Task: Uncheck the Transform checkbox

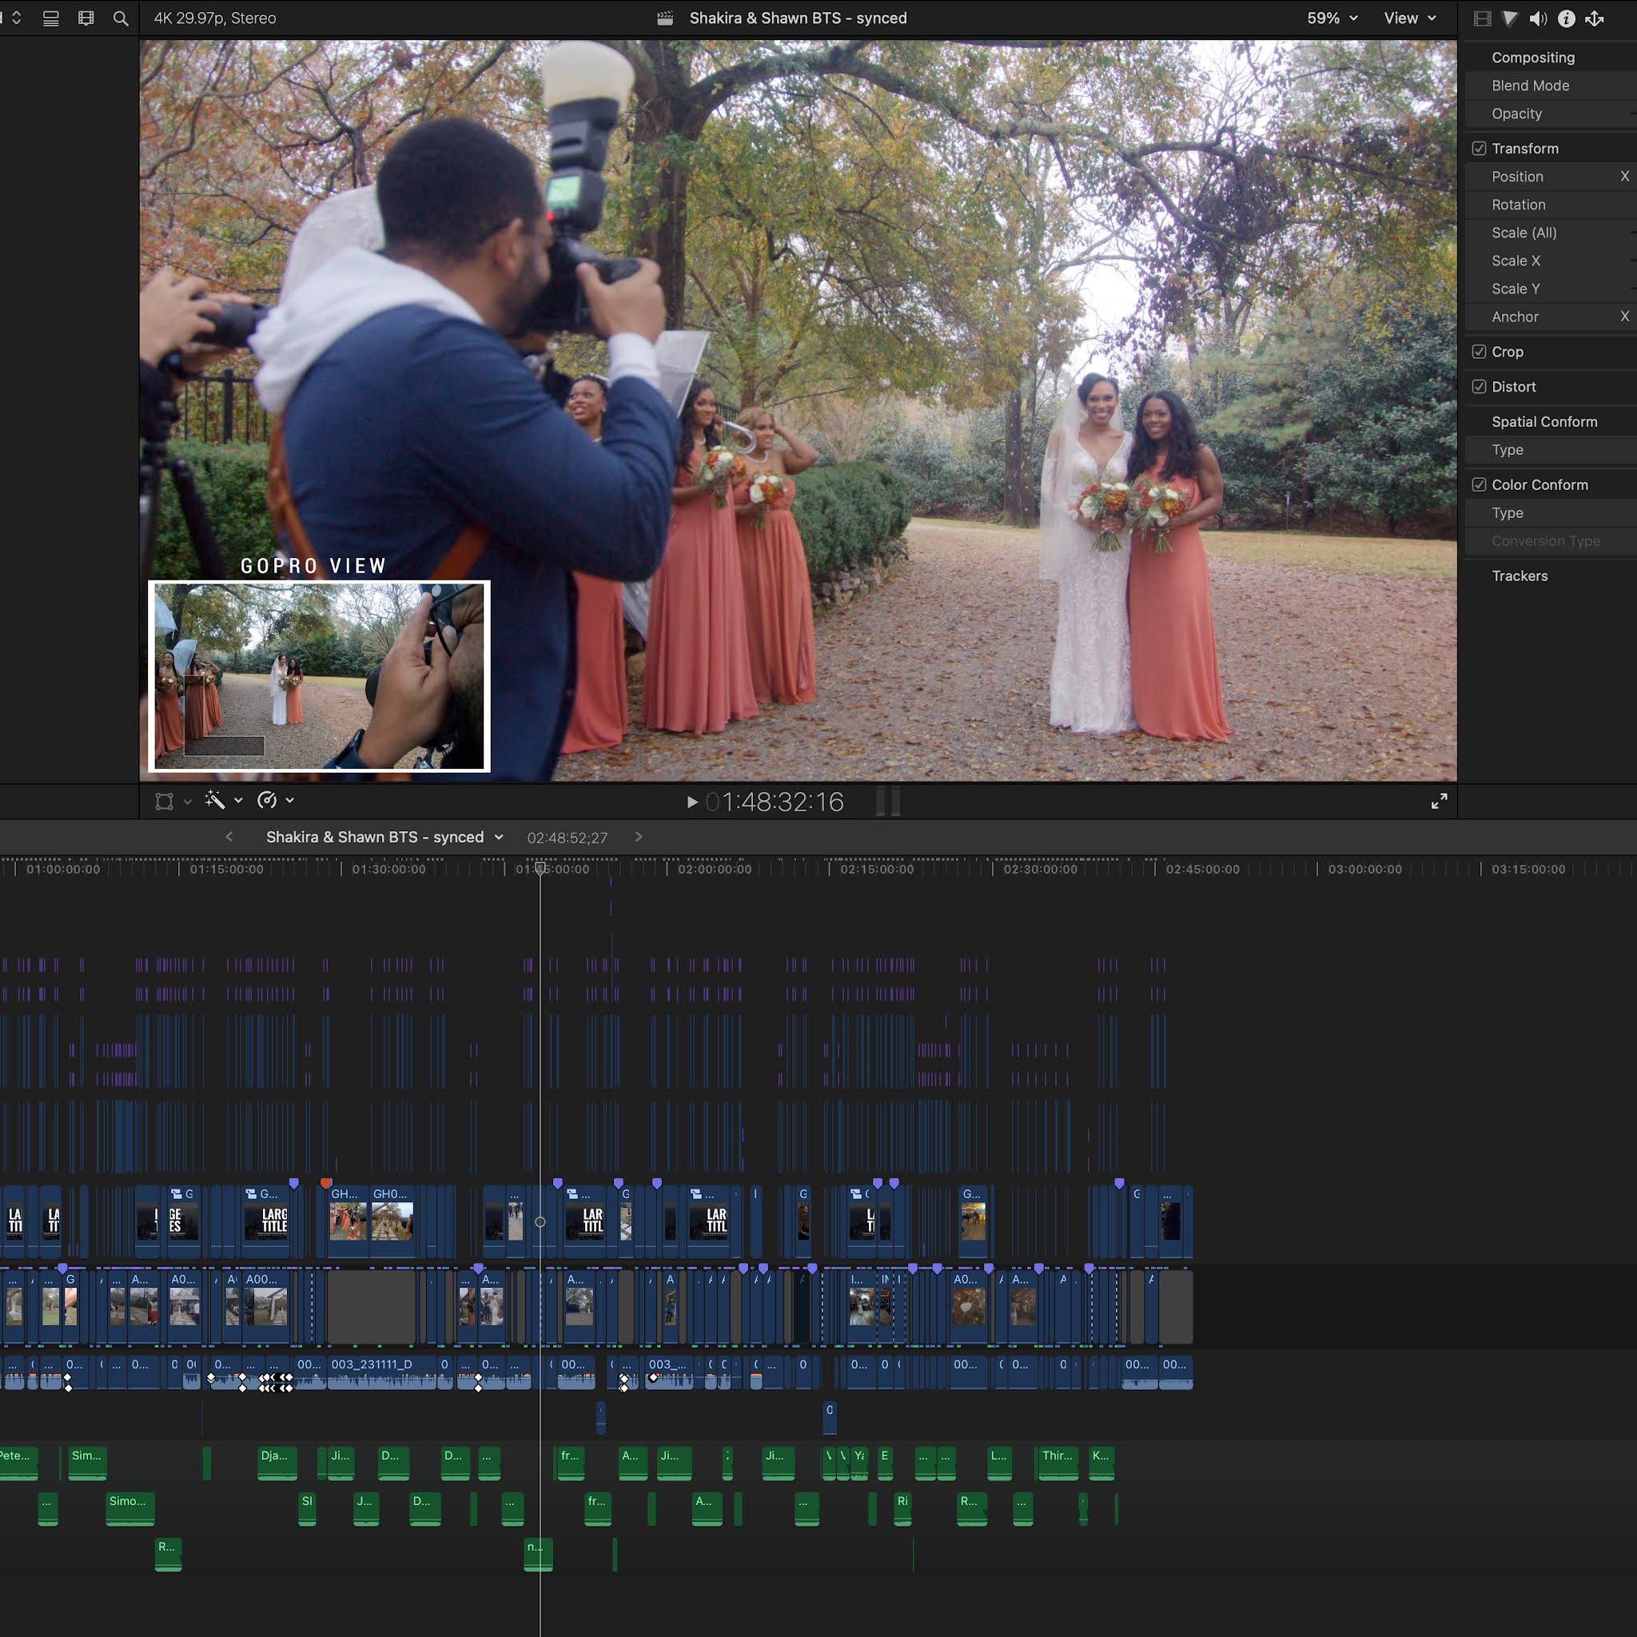Action: click(1479, 149)
